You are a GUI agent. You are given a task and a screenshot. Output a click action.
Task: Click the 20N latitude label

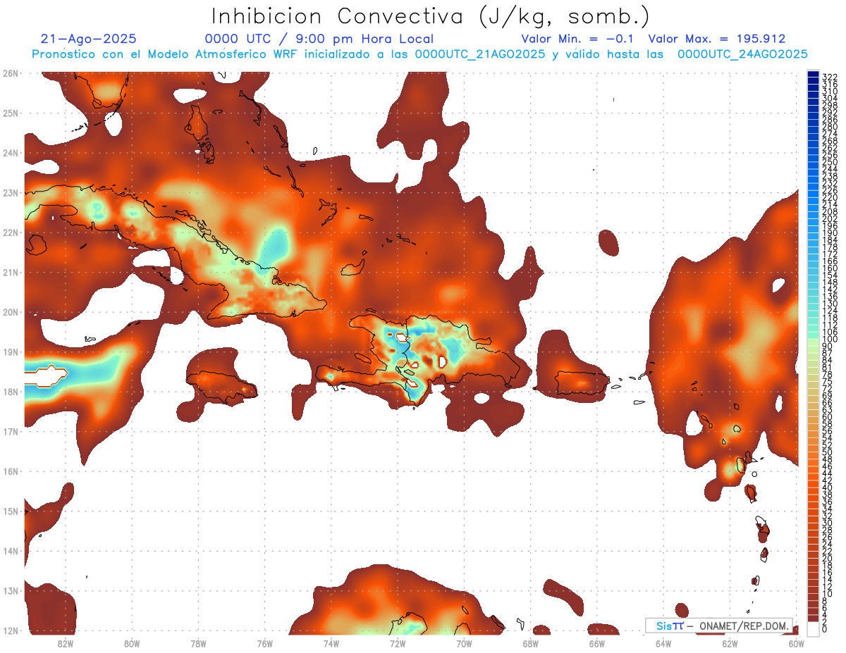pos(11,312)
